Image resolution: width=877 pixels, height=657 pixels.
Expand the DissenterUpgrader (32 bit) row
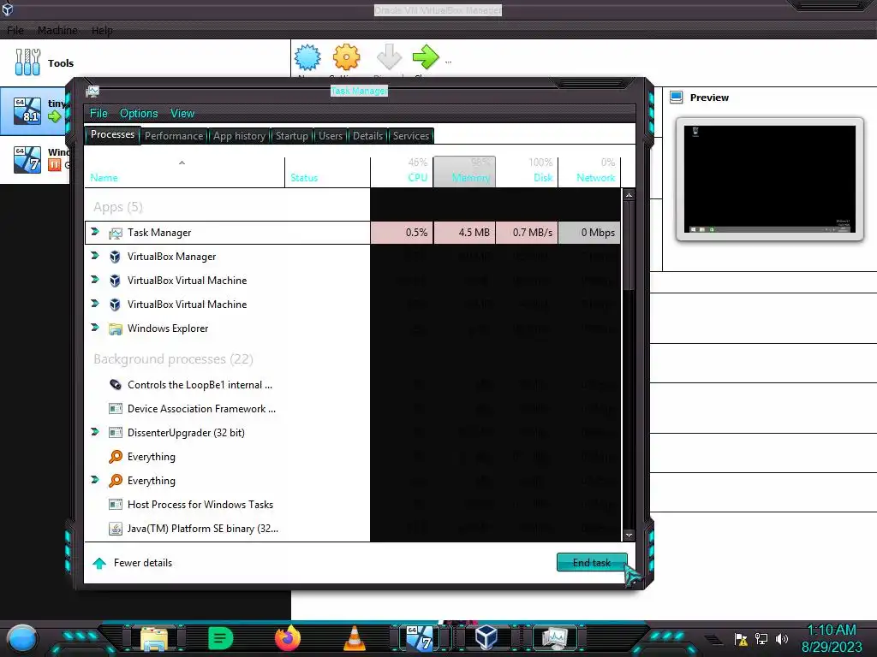pos(95,432)
